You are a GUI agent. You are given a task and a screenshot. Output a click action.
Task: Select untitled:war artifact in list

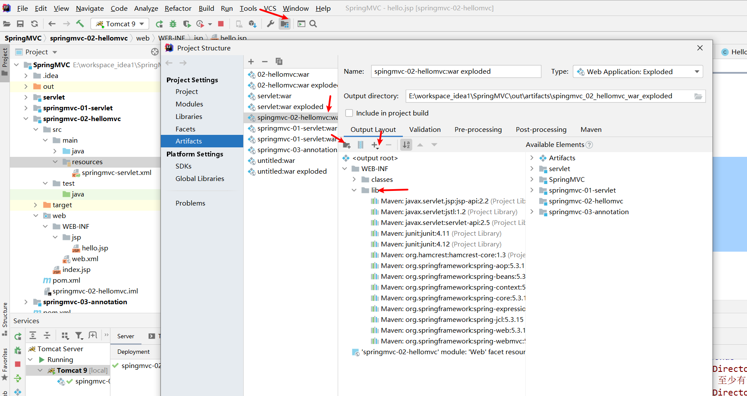(x=276, y=160)
